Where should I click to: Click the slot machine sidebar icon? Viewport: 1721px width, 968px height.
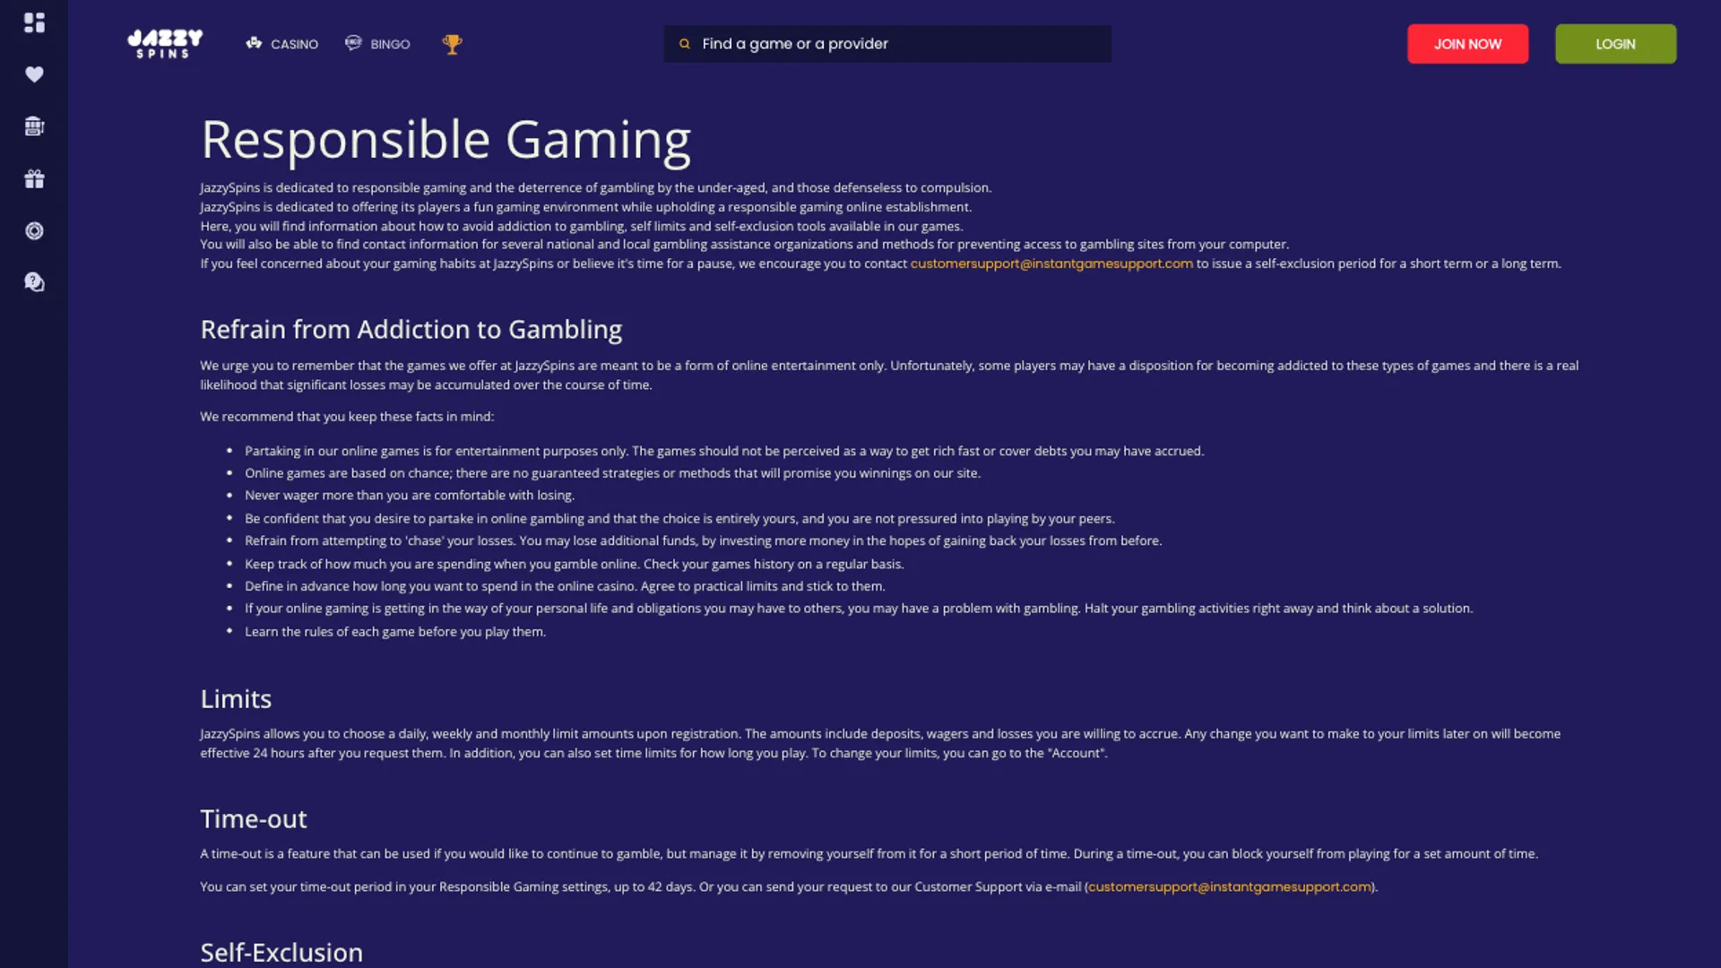pyautogui.click(x=34, y=126)
